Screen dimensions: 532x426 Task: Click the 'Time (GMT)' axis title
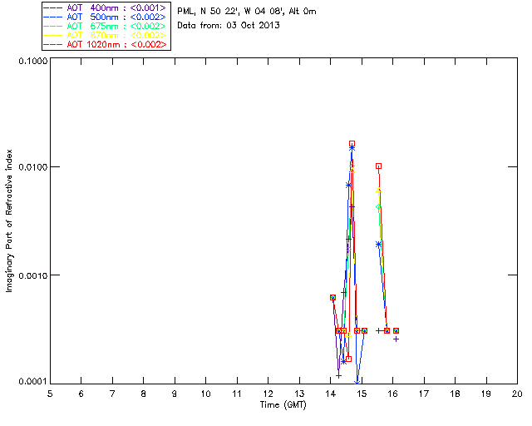[283, 405]
